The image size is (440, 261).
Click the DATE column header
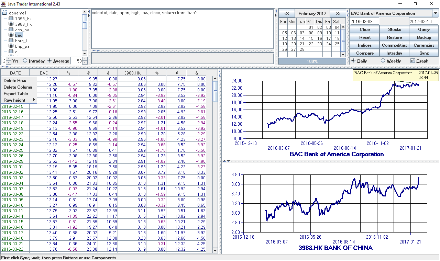click(x=15, y=73)
